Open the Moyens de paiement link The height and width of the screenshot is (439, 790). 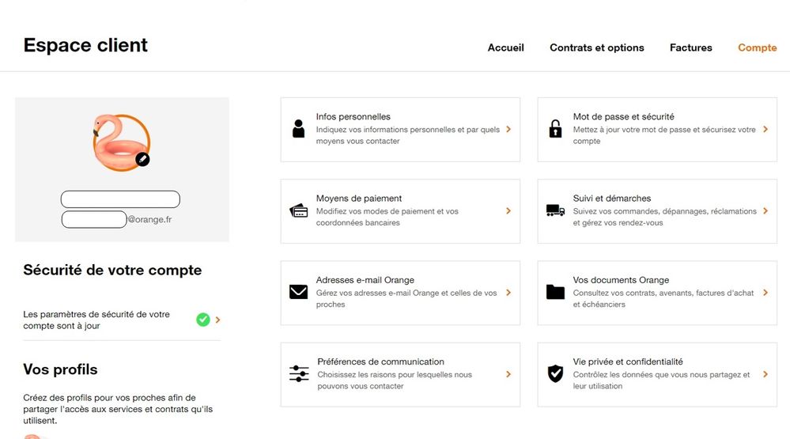pos(359,199)
